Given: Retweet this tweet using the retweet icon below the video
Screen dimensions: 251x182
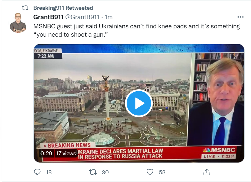Looking at the screenshot, I should pos(93,172).
